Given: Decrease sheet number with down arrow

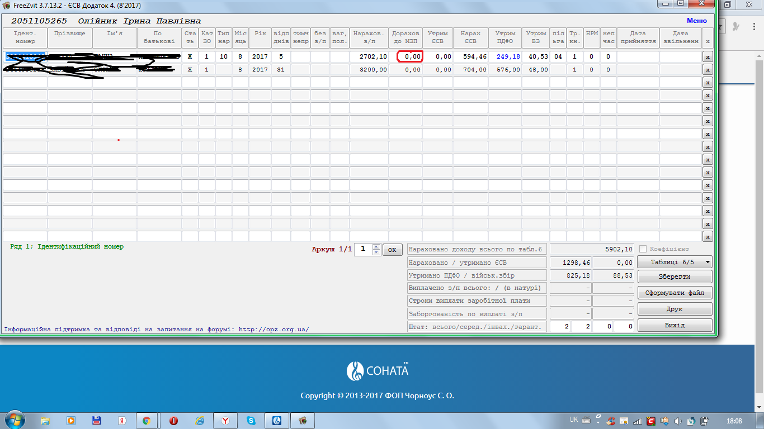Looking at the screenshot, I should pos(376,252).
